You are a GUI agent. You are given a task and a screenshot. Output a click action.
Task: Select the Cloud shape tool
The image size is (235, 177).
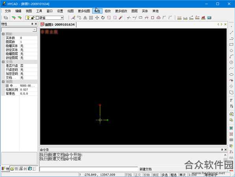231,92
